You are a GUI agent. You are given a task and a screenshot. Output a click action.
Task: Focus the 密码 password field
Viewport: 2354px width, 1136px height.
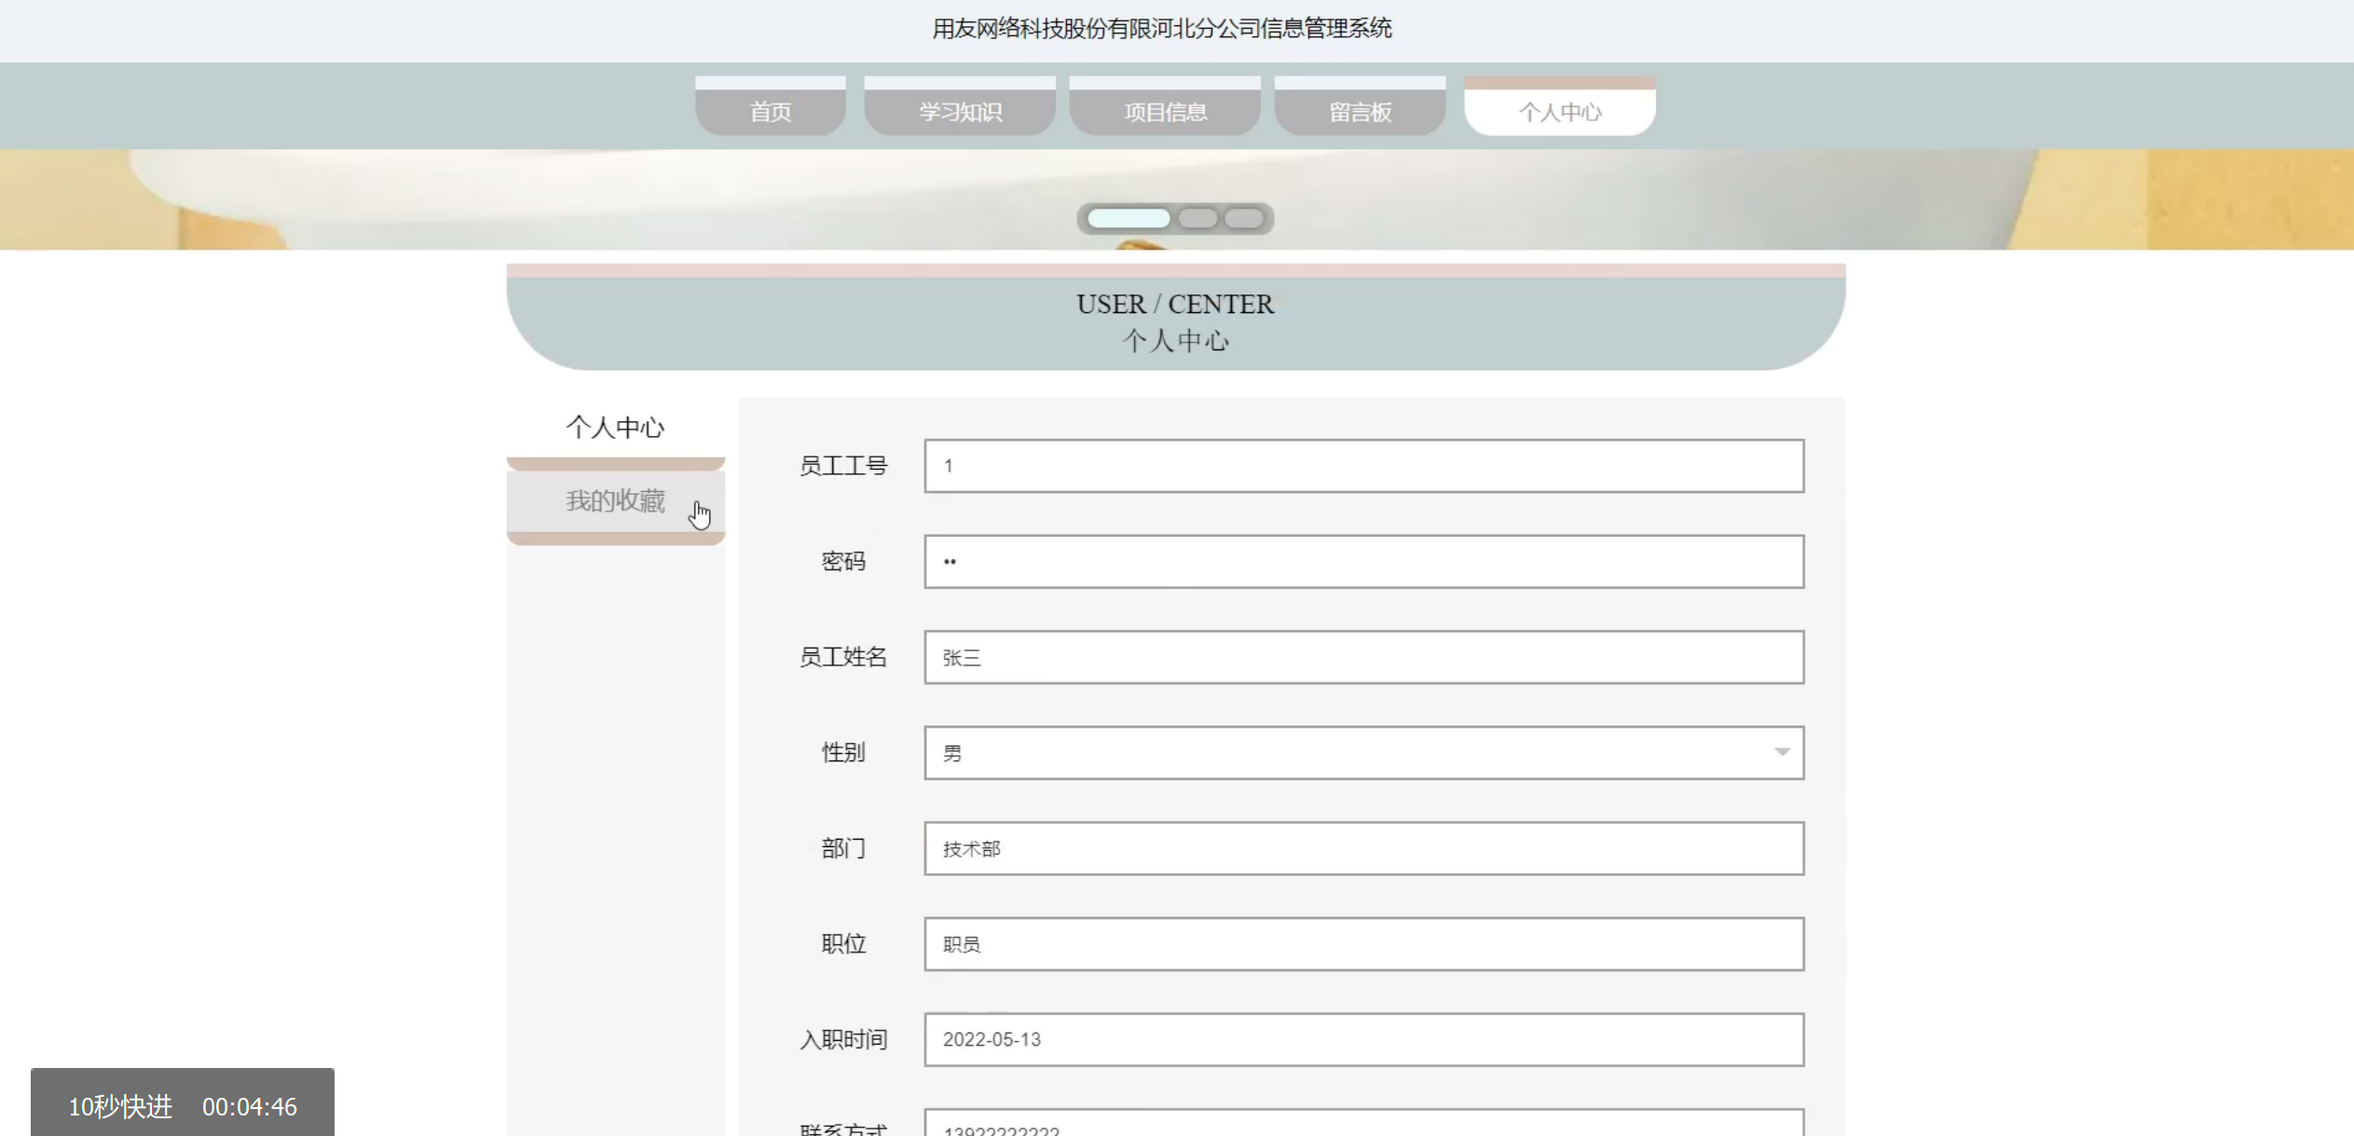(1363, 561)
